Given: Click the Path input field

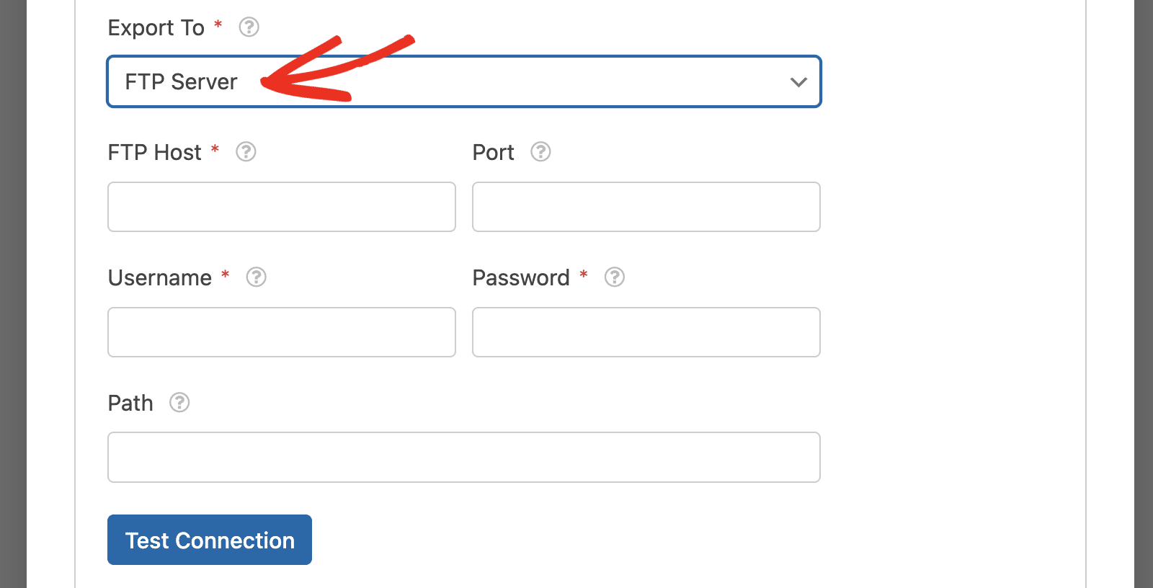Looking at the screenshot, I should 464,458.
